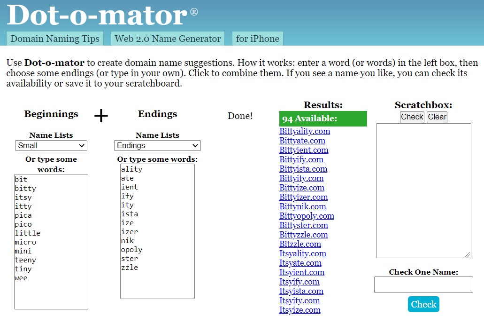Open the Bittyizer.com result link

point(303,197)
